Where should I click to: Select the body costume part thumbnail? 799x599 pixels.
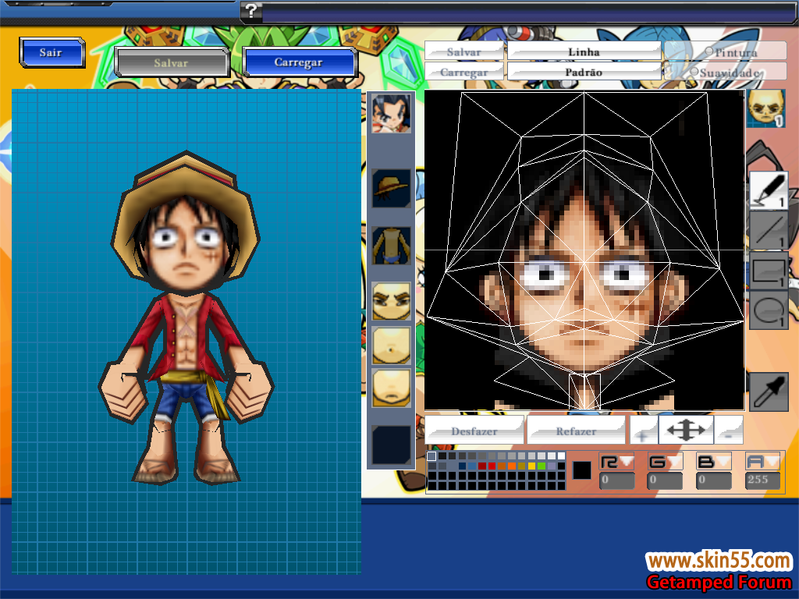[392, 246]
